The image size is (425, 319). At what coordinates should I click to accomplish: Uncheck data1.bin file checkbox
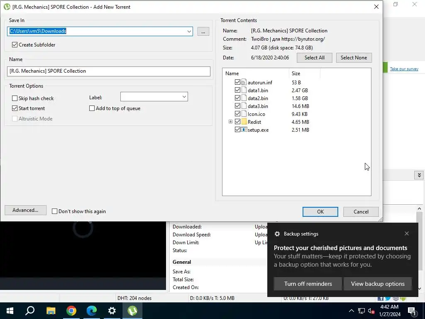tap(237, 90)
